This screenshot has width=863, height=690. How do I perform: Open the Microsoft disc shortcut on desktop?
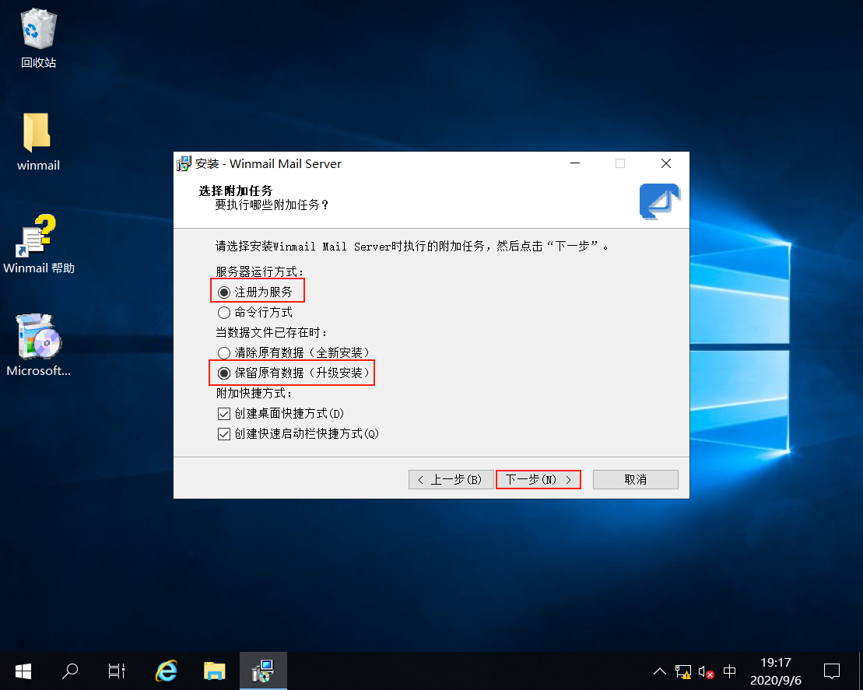(x=38, y=342)
